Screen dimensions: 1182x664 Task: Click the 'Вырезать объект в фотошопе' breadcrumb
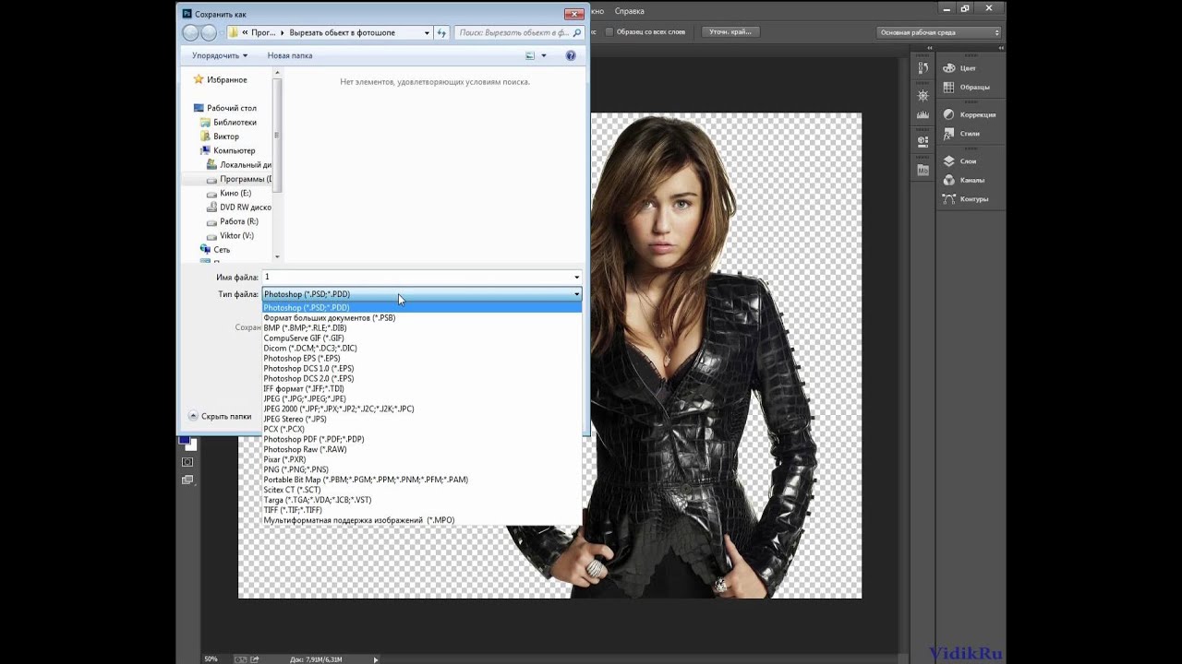(x=342, y=32)
